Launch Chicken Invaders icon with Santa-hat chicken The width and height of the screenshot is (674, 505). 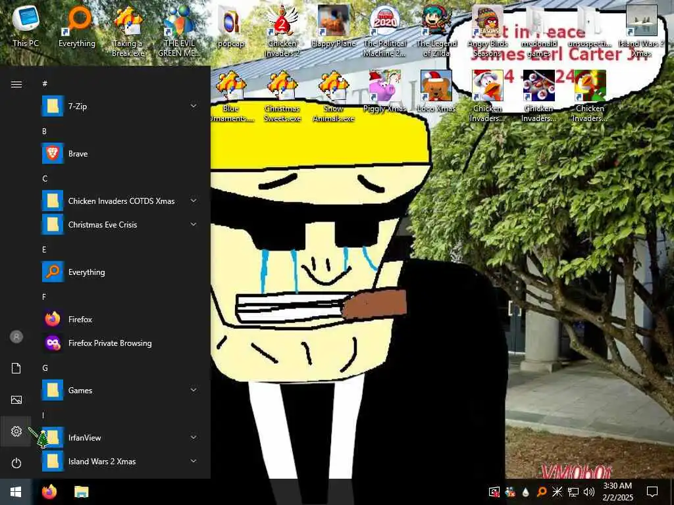[488, 97]
